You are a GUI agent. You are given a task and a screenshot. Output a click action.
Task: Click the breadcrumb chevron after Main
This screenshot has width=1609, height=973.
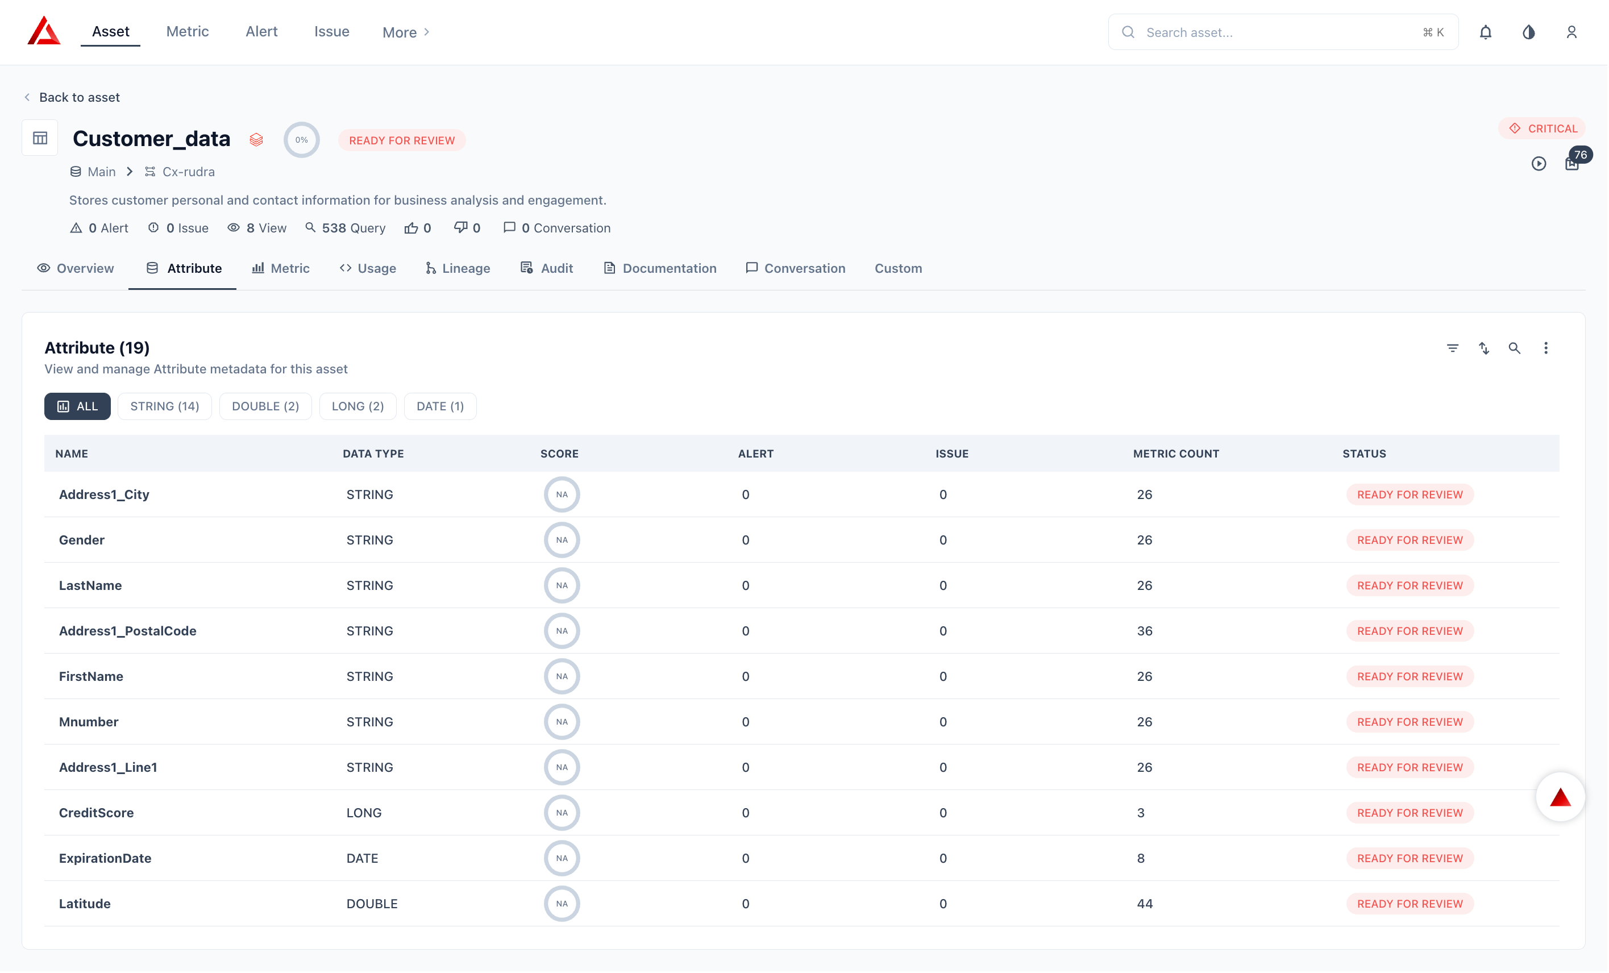130,172
